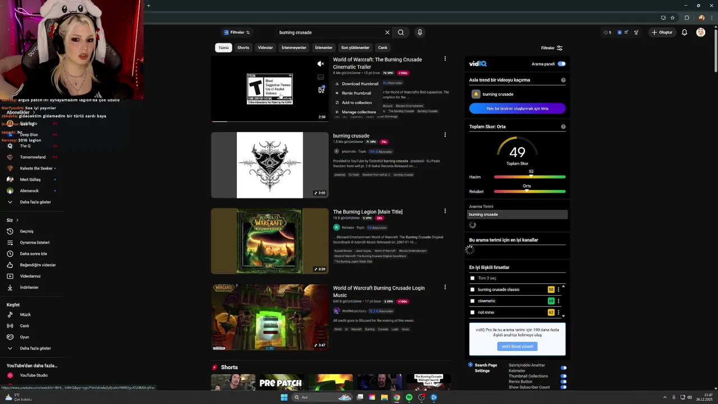718x404 pixels.
Task: Expand the 'Siz' section chevron
Action: [x=17, y=220]
